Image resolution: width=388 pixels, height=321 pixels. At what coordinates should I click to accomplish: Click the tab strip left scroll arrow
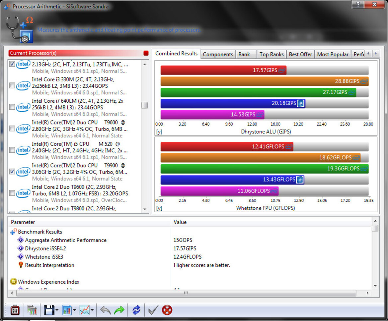pos(368,53)
